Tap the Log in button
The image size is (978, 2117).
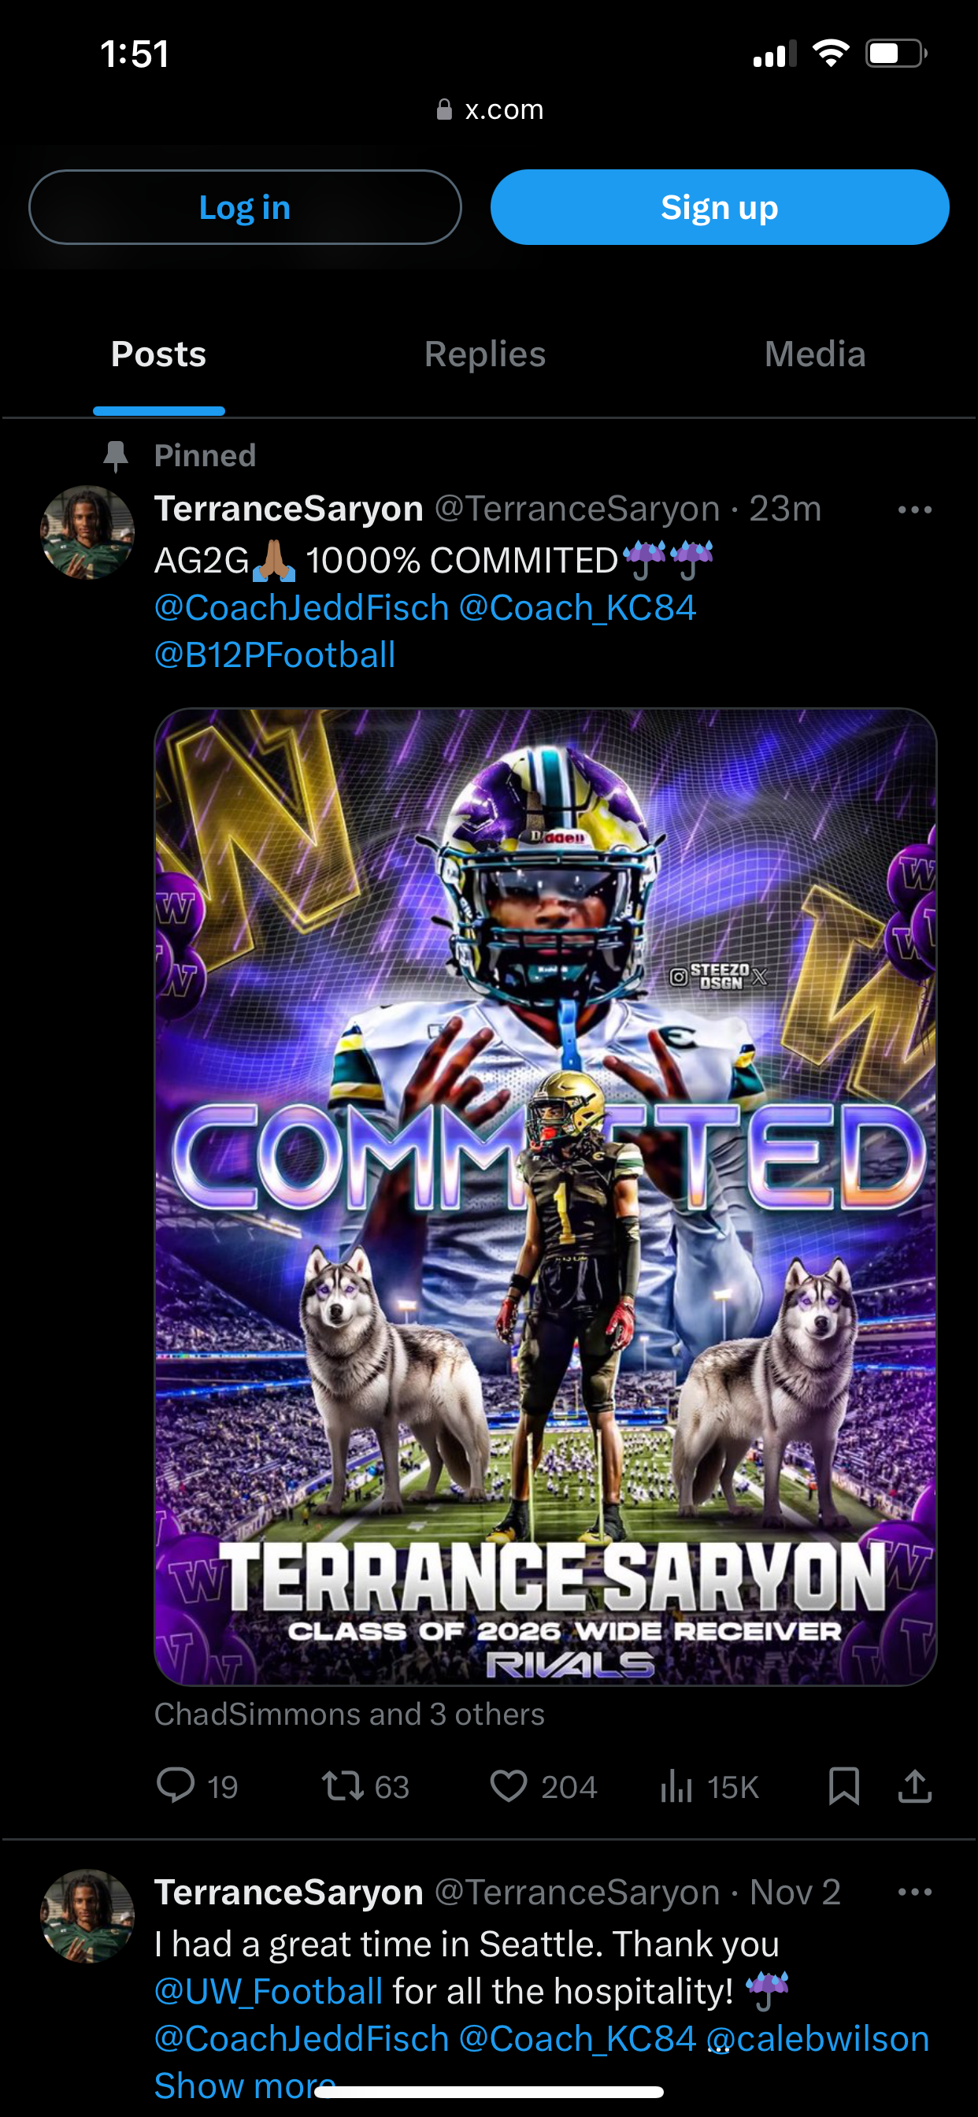pyautogui.click(x=245, y=207)
